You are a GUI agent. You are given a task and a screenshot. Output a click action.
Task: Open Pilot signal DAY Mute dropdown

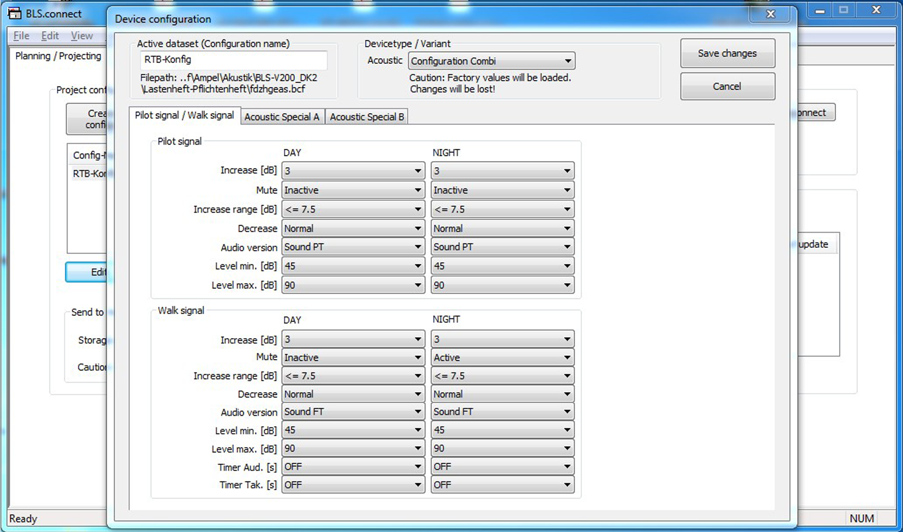(x=353, y=190)
